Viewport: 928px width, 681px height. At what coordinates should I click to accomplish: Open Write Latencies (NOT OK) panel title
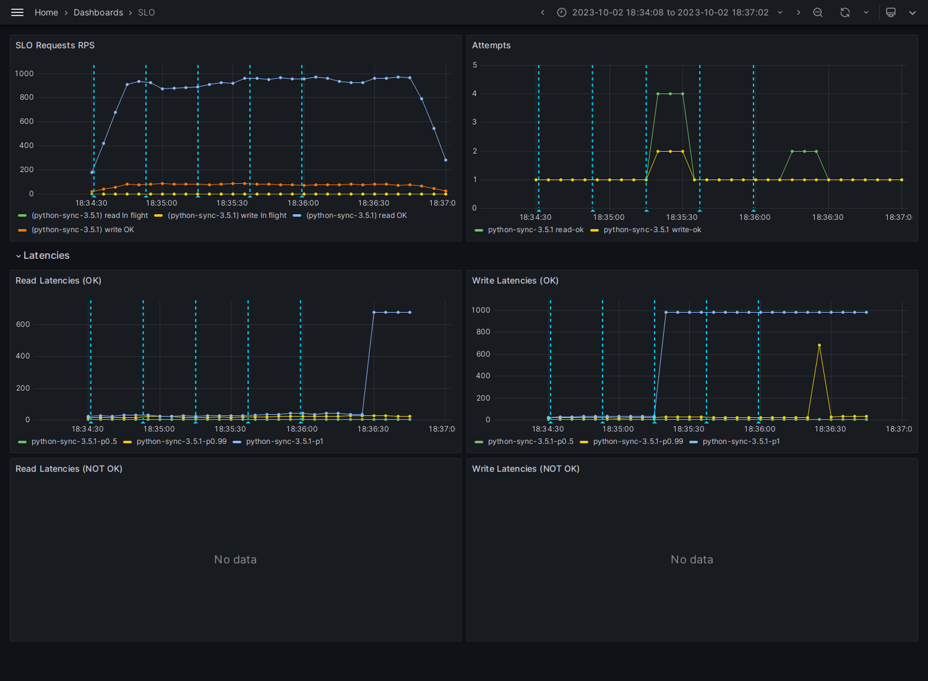coord(526,469)
